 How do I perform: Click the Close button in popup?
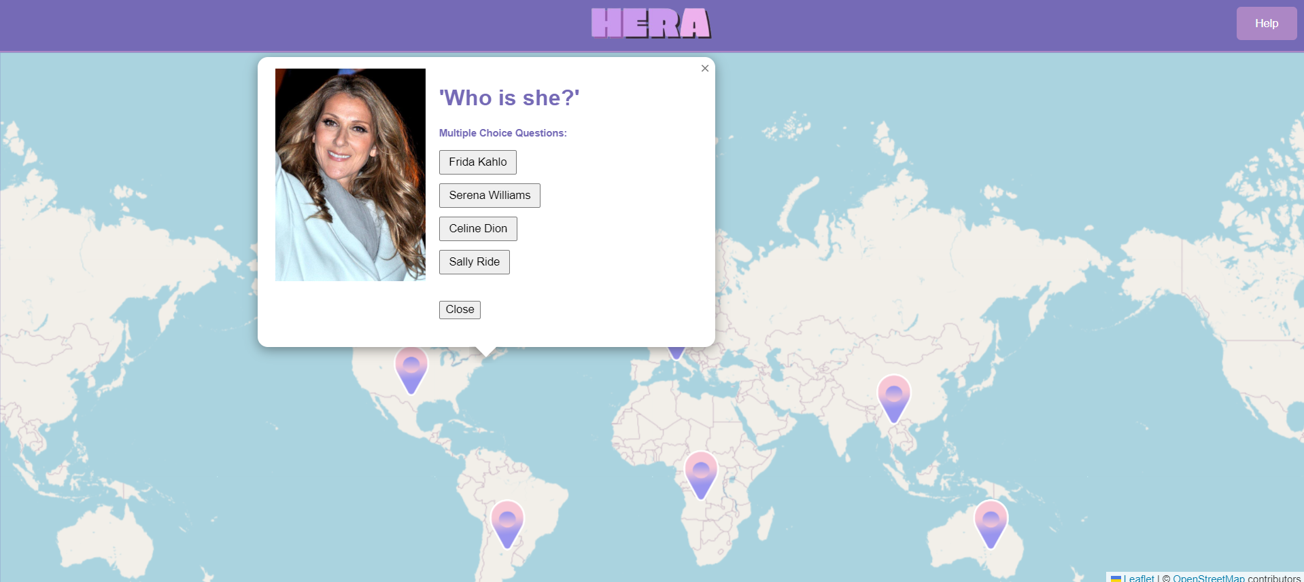tap(460, 310)
